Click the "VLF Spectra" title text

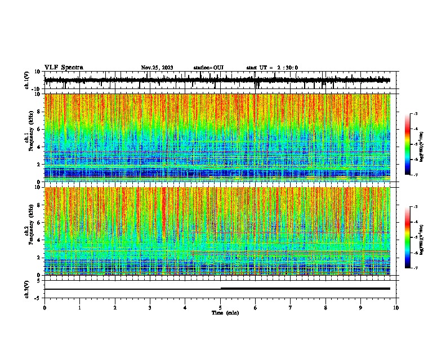(x=64, y=68)
